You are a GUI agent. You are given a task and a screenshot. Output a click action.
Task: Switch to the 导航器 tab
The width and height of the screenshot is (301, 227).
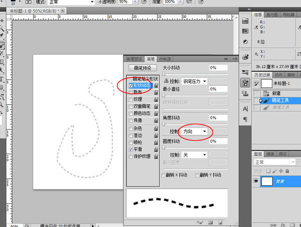288,15
